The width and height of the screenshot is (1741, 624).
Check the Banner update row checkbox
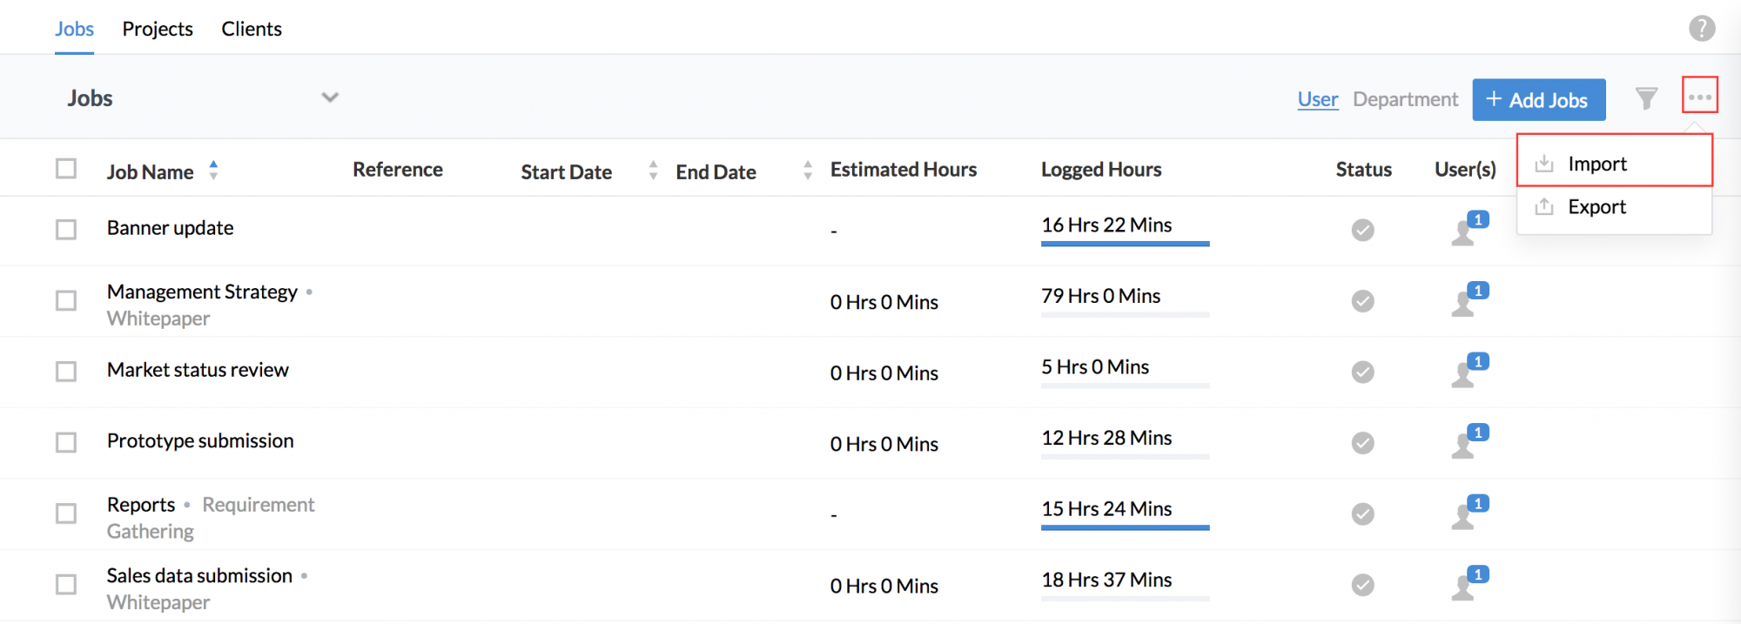tap(66, 229)
